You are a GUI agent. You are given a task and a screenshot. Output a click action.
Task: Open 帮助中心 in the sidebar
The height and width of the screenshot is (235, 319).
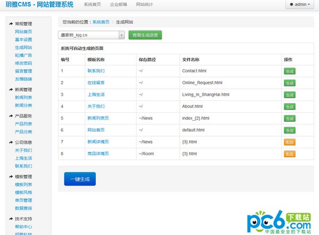coord(23,226)
